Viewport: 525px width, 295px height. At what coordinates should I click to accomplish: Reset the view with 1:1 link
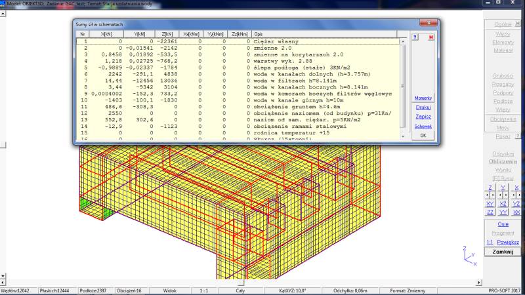490,242
